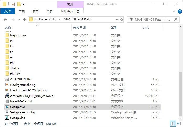Open recent locations dropdown arrow

(x=19, y=20)
